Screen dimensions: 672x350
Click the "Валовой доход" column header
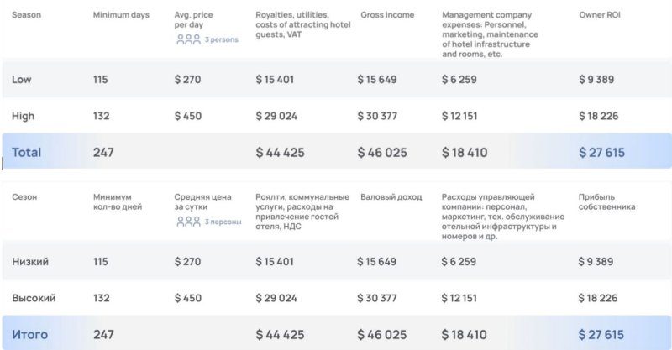(391, 197)
